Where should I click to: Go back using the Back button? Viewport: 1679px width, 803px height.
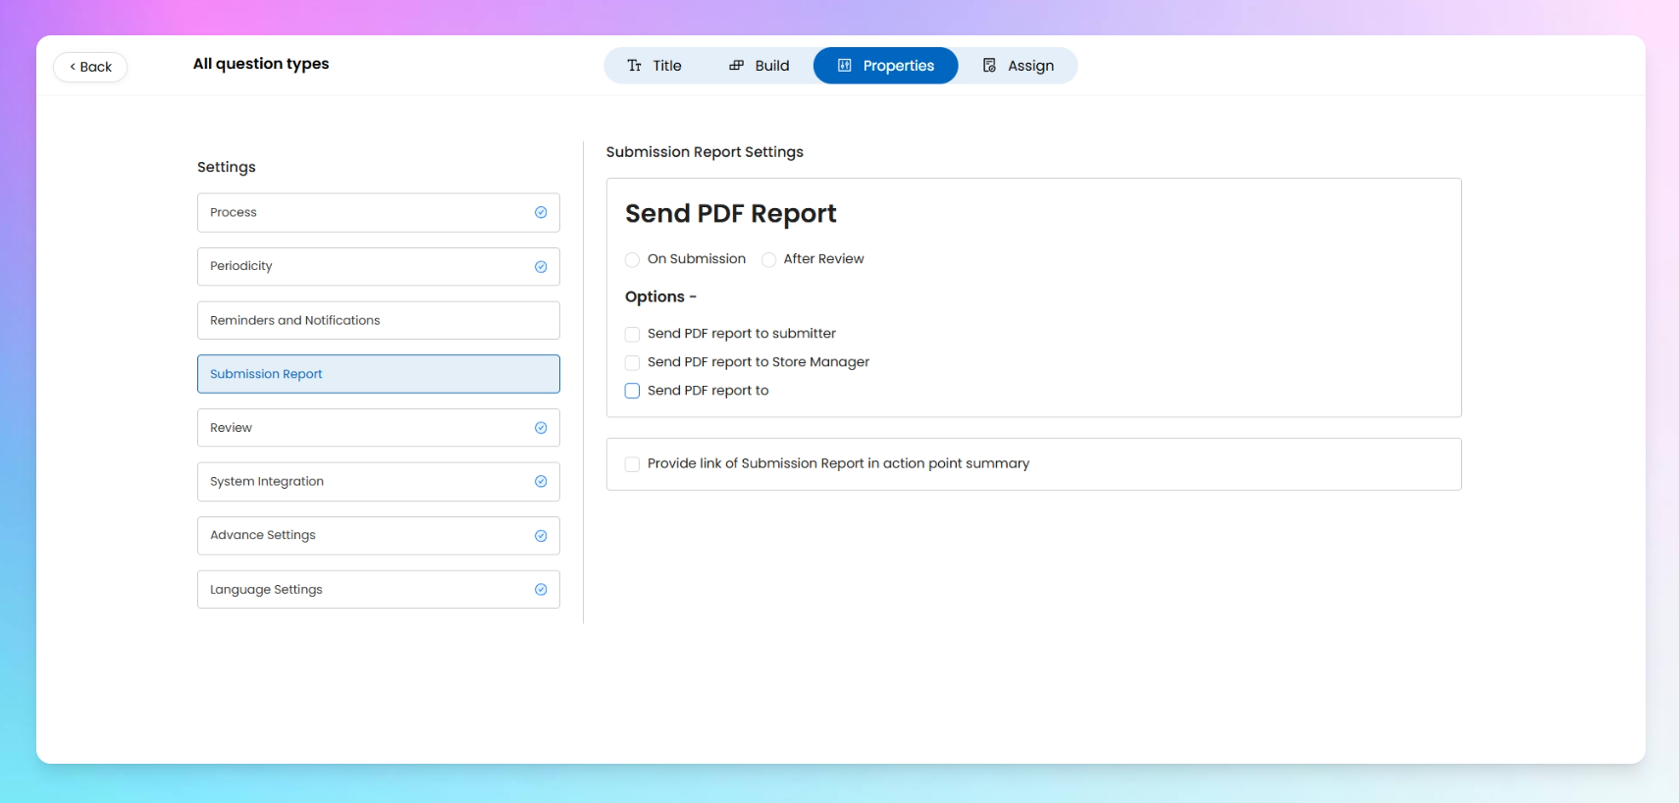[90, 67]
